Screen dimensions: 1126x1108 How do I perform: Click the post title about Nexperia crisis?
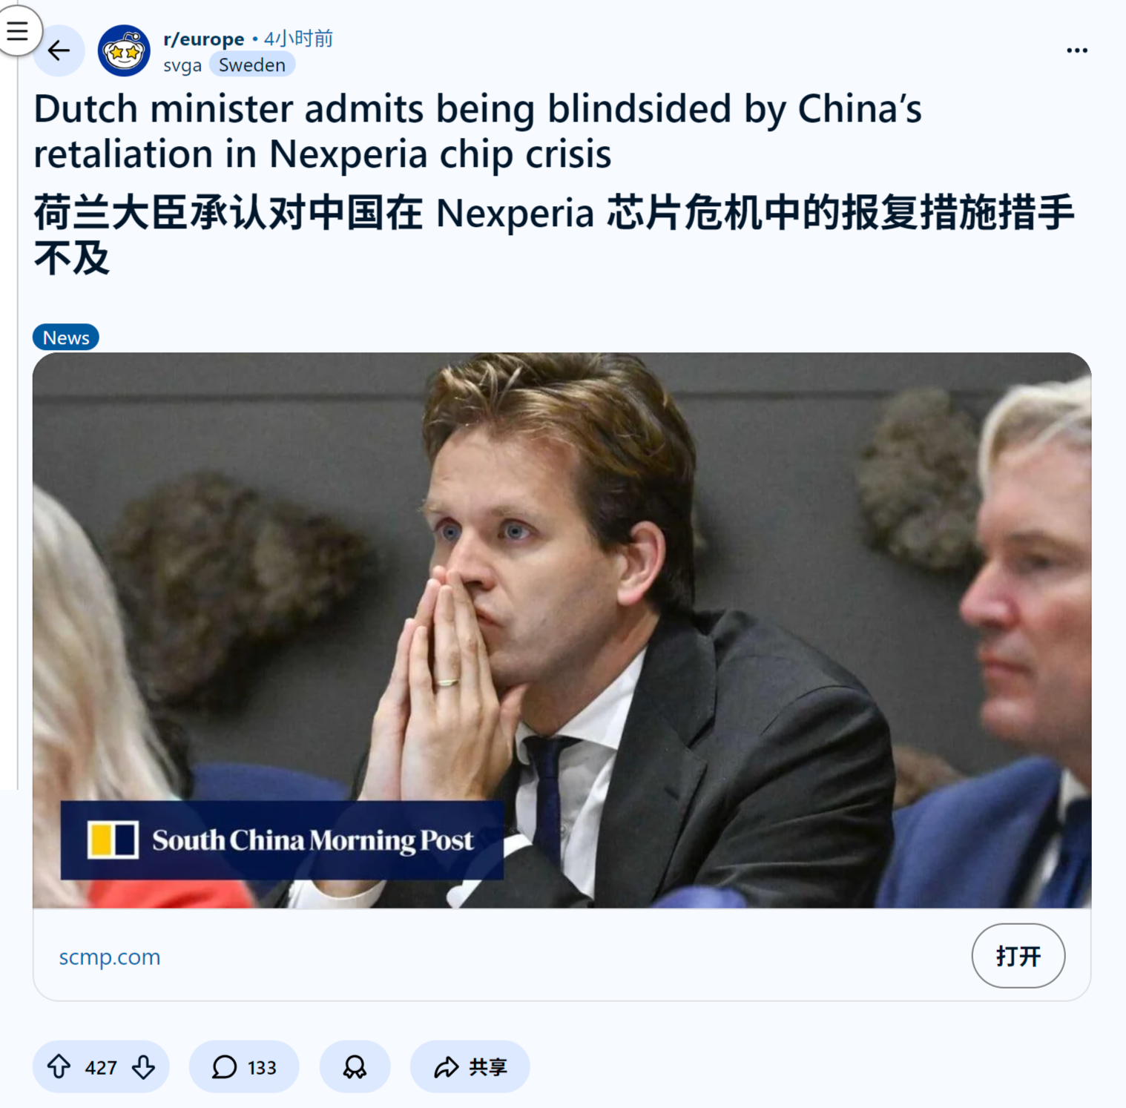coord(478,131)
